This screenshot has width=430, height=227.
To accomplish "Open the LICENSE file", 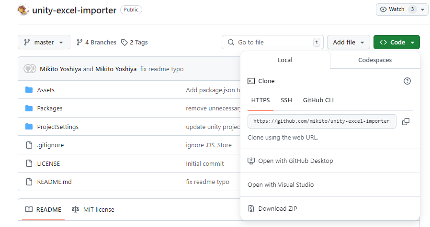I will (48, 163).
